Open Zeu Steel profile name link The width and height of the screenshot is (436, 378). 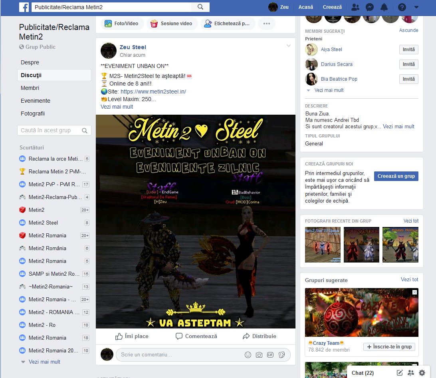click(x=133, y=47)
